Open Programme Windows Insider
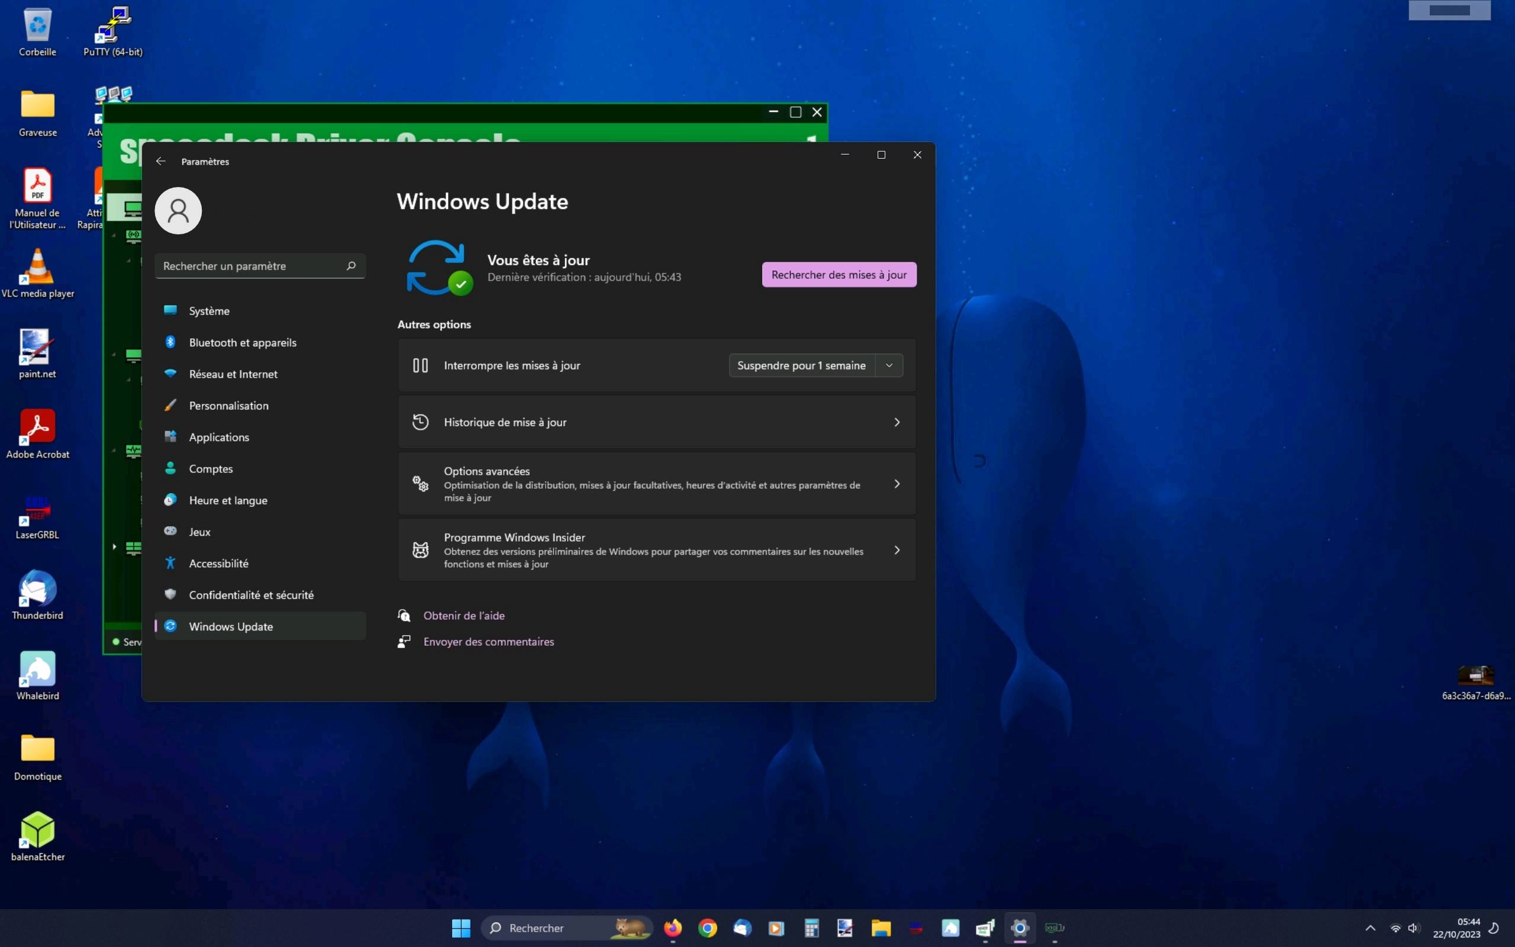 [657, 550]
